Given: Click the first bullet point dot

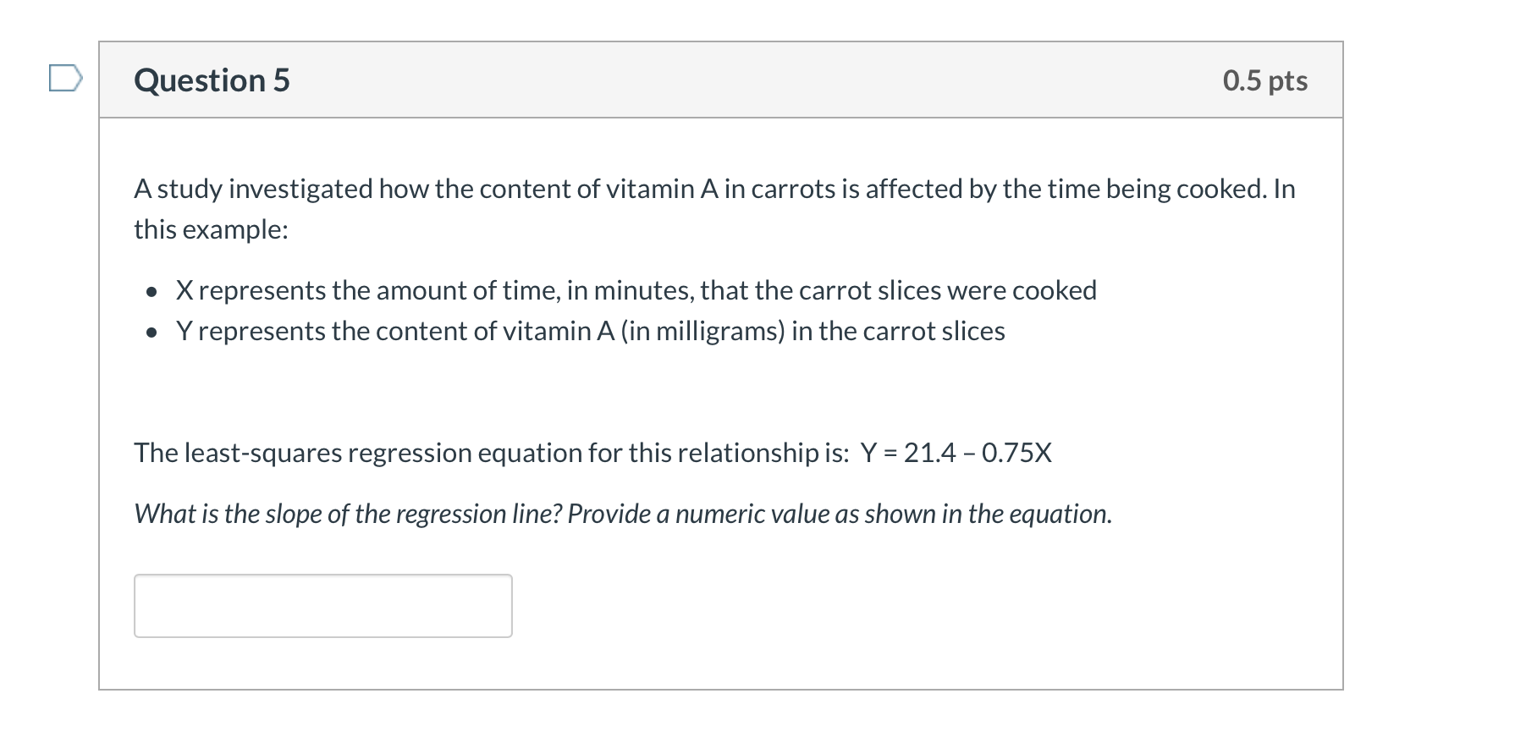Looking at the screenshot, I should pos(151,293).
